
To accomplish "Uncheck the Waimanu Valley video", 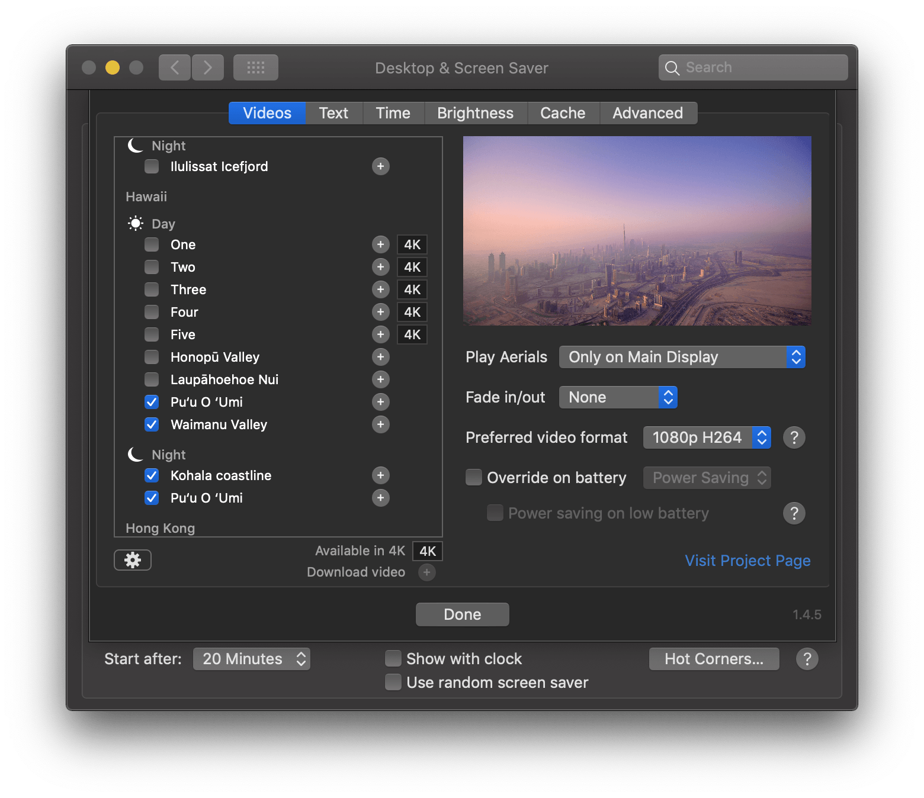I will coord(152,424).
